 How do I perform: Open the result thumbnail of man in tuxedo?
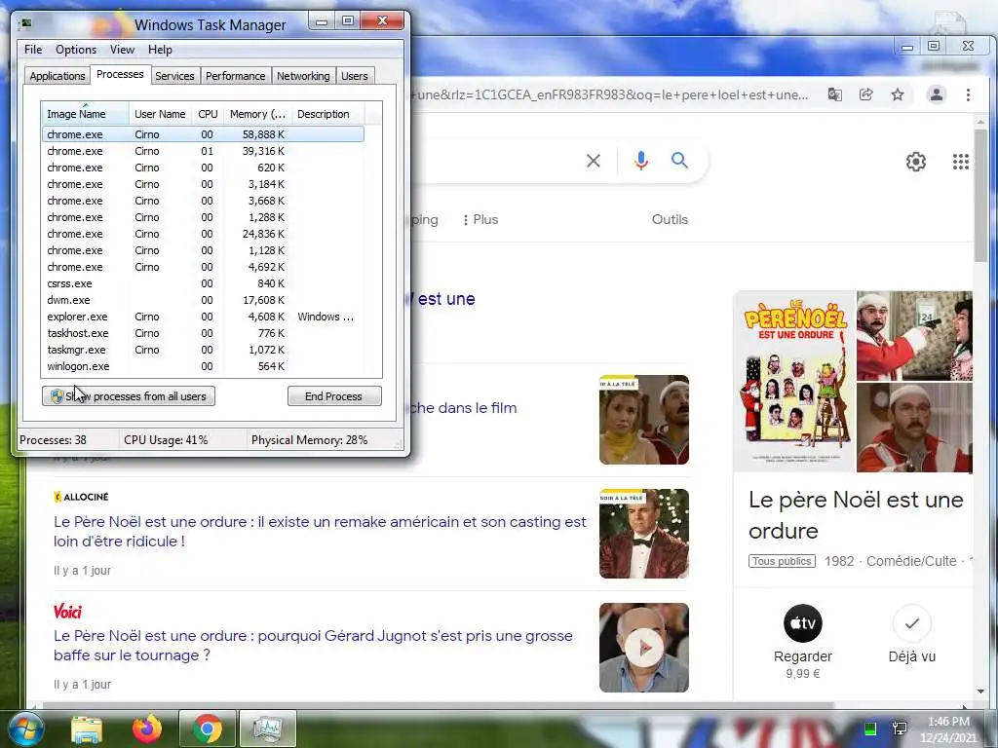644,533
